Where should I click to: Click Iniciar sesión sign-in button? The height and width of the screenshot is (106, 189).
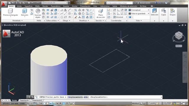pyautogui.click(x=144, y=3)
